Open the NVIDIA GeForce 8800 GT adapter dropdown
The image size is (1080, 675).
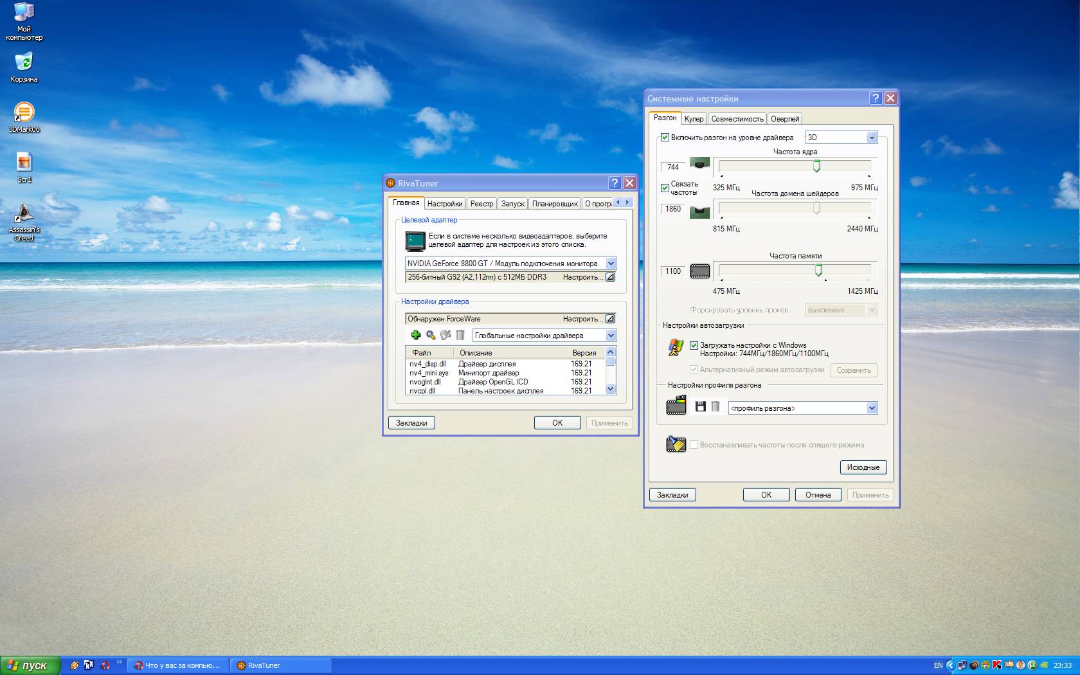(510, 263)
